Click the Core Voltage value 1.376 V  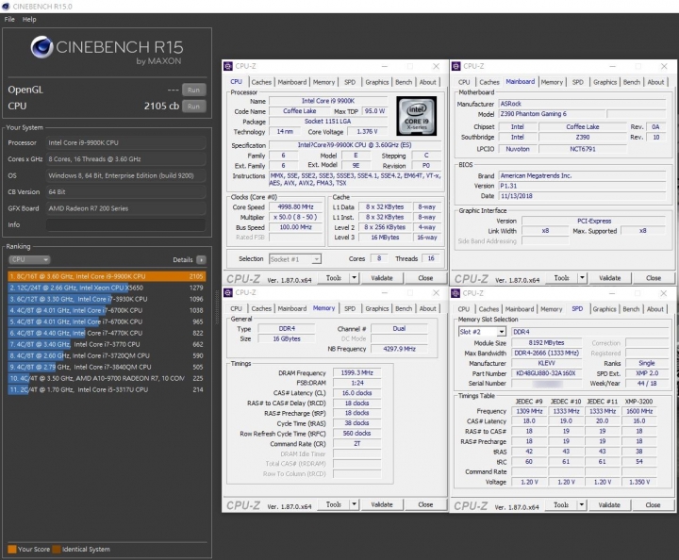point(367,132)
